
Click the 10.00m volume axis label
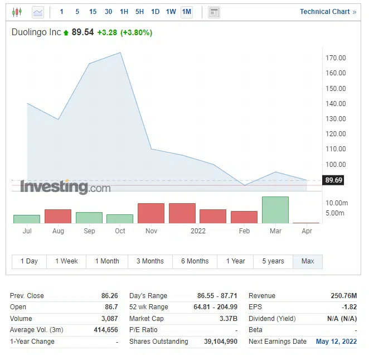tap(337, 203)
